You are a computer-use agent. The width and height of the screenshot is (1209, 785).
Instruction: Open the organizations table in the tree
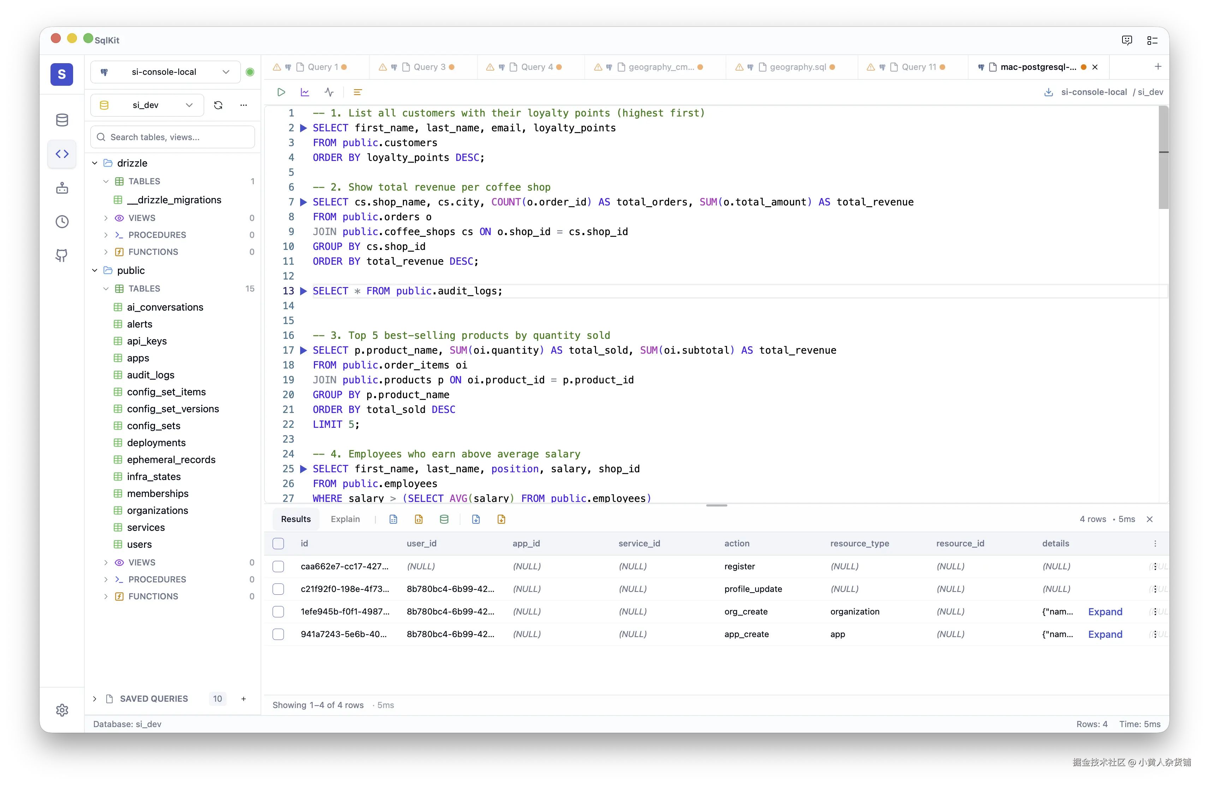pos(157,510)
